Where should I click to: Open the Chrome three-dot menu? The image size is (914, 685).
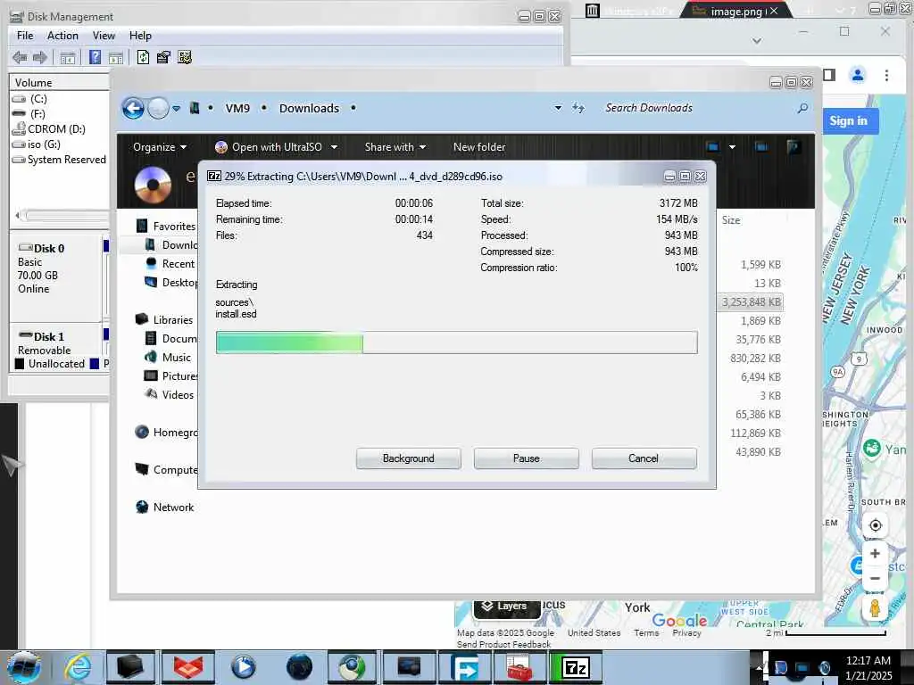click(x=886, y=75)
